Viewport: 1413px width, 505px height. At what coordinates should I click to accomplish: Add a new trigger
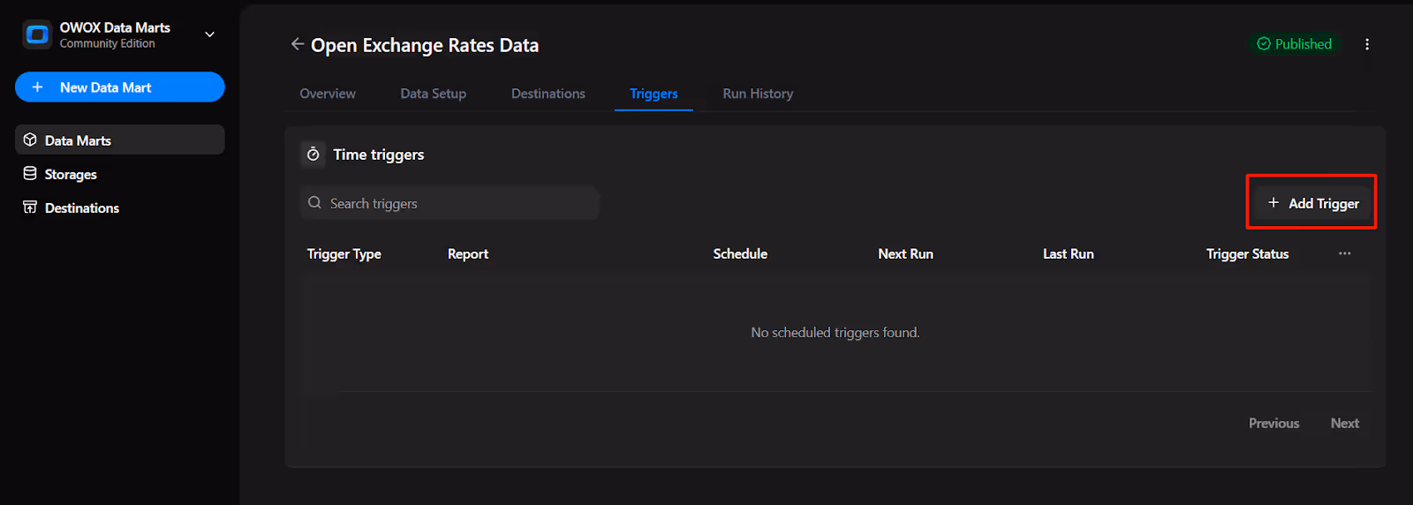click(x=1312, y=203)
